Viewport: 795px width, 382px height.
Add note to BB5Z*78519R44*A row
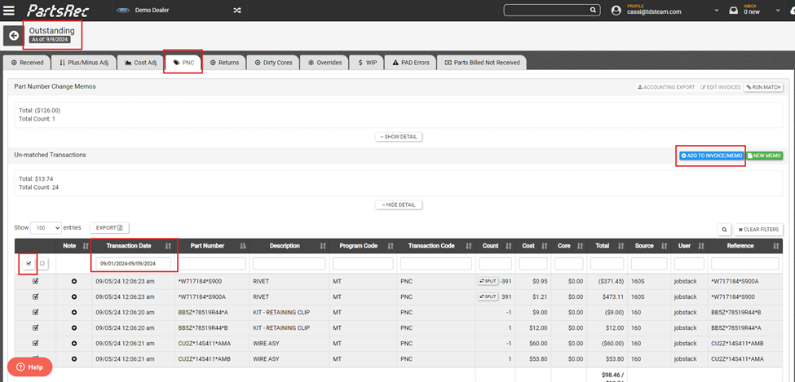click(74, 313)
